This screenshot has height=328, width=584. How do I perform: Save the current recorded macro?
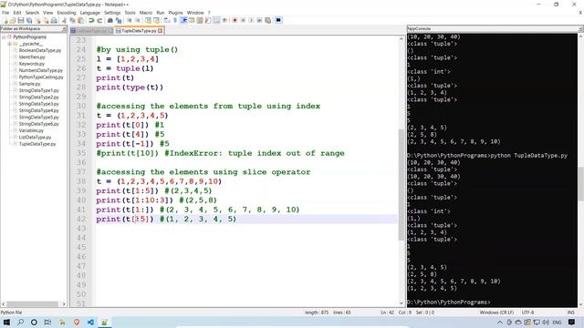tap(267, 20)
